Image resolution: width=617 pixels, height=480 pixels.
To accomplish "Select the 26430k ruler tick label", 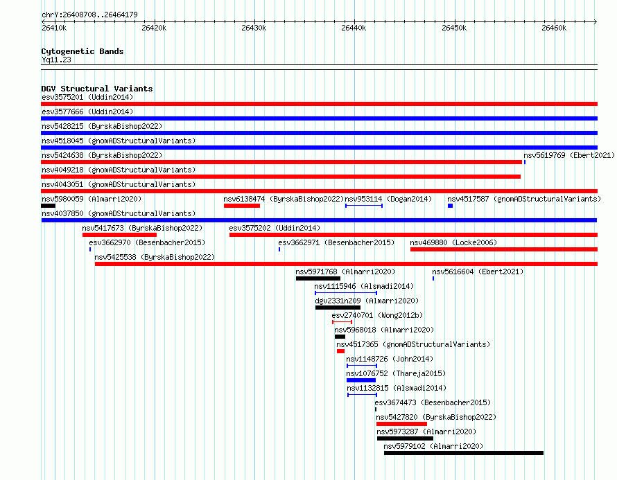I will [x=254, y=28].
